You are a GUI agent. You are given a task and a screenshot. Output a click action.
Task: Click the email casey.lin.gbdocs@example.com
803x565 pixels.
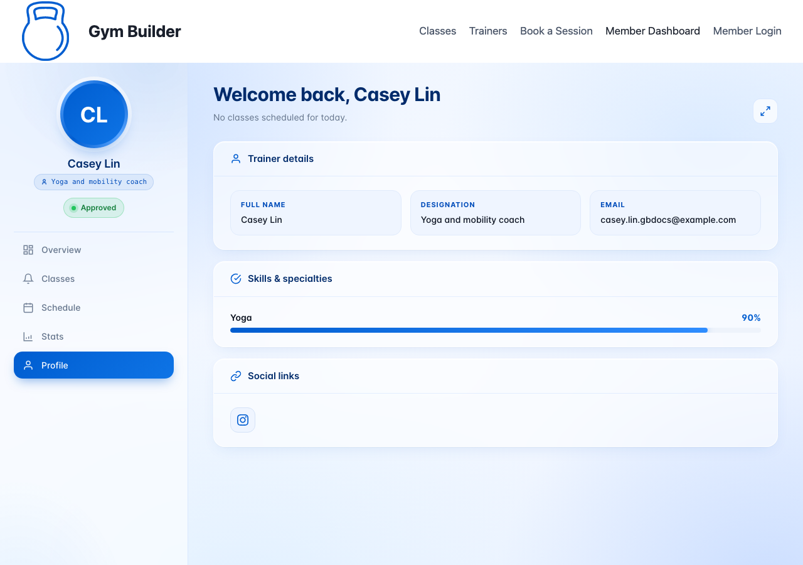point(668,220)
